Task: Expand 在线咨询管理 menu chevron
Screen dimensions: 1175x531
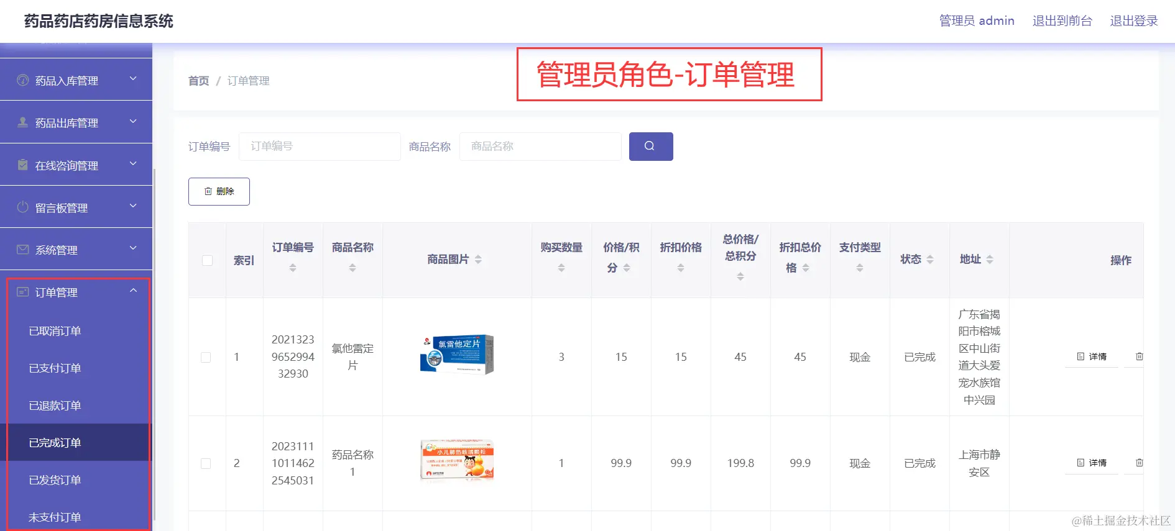Action: (133, 163)
